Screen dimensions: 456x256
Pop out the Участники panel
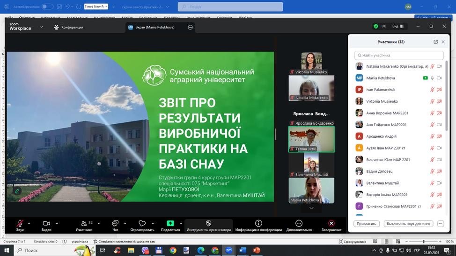coord(435,42)
